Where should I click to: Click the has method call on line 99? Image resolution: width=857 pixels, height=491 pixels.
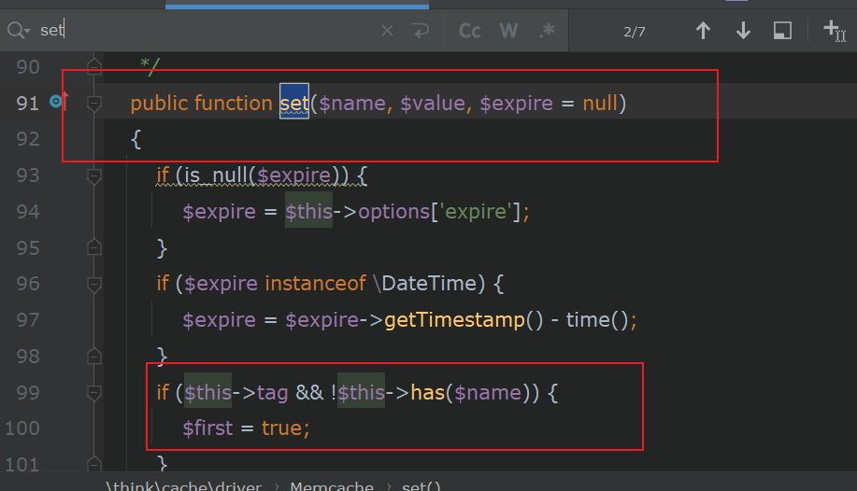pos(427,393)
